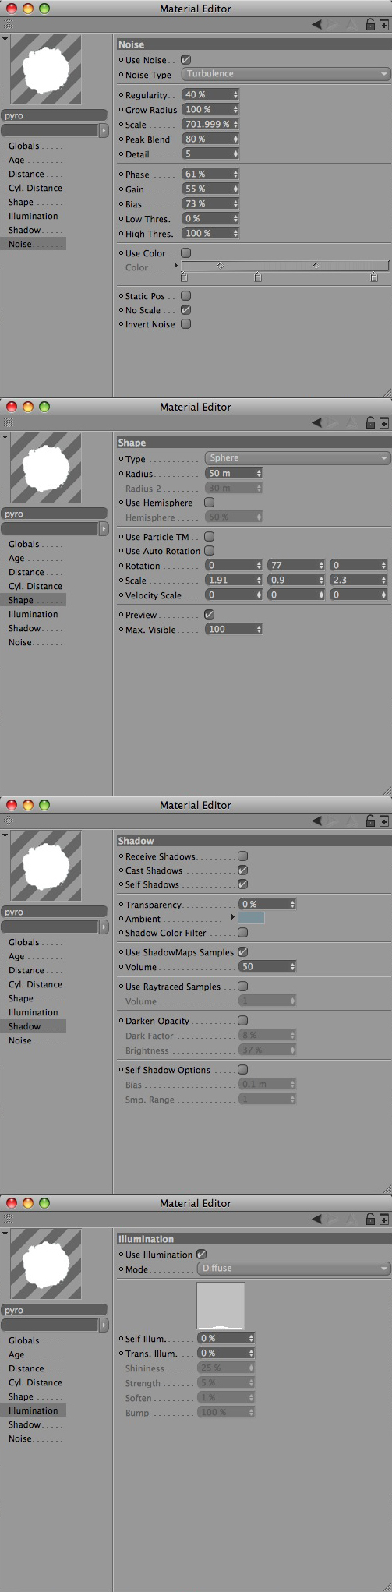
Task: Enable the Use Hemisphere checkbox
Action: [209, 503]
